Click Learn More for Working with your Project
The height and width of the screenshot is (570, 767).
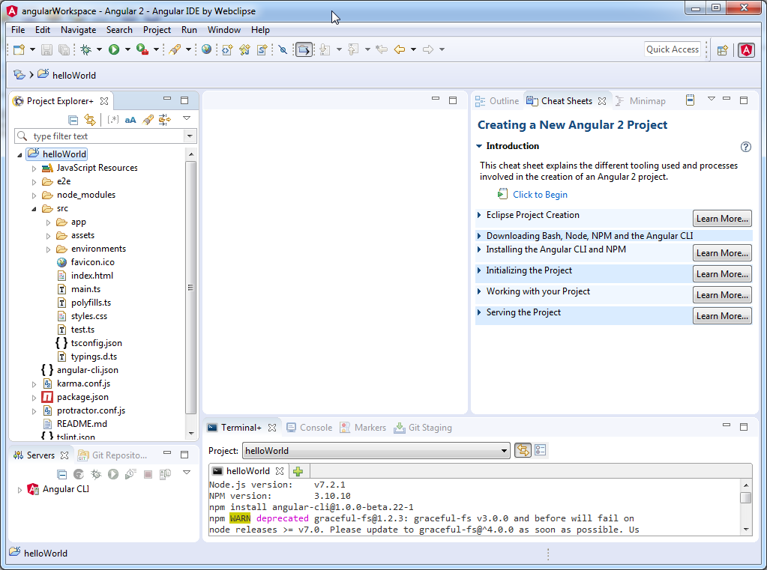(x=722, y=295)
